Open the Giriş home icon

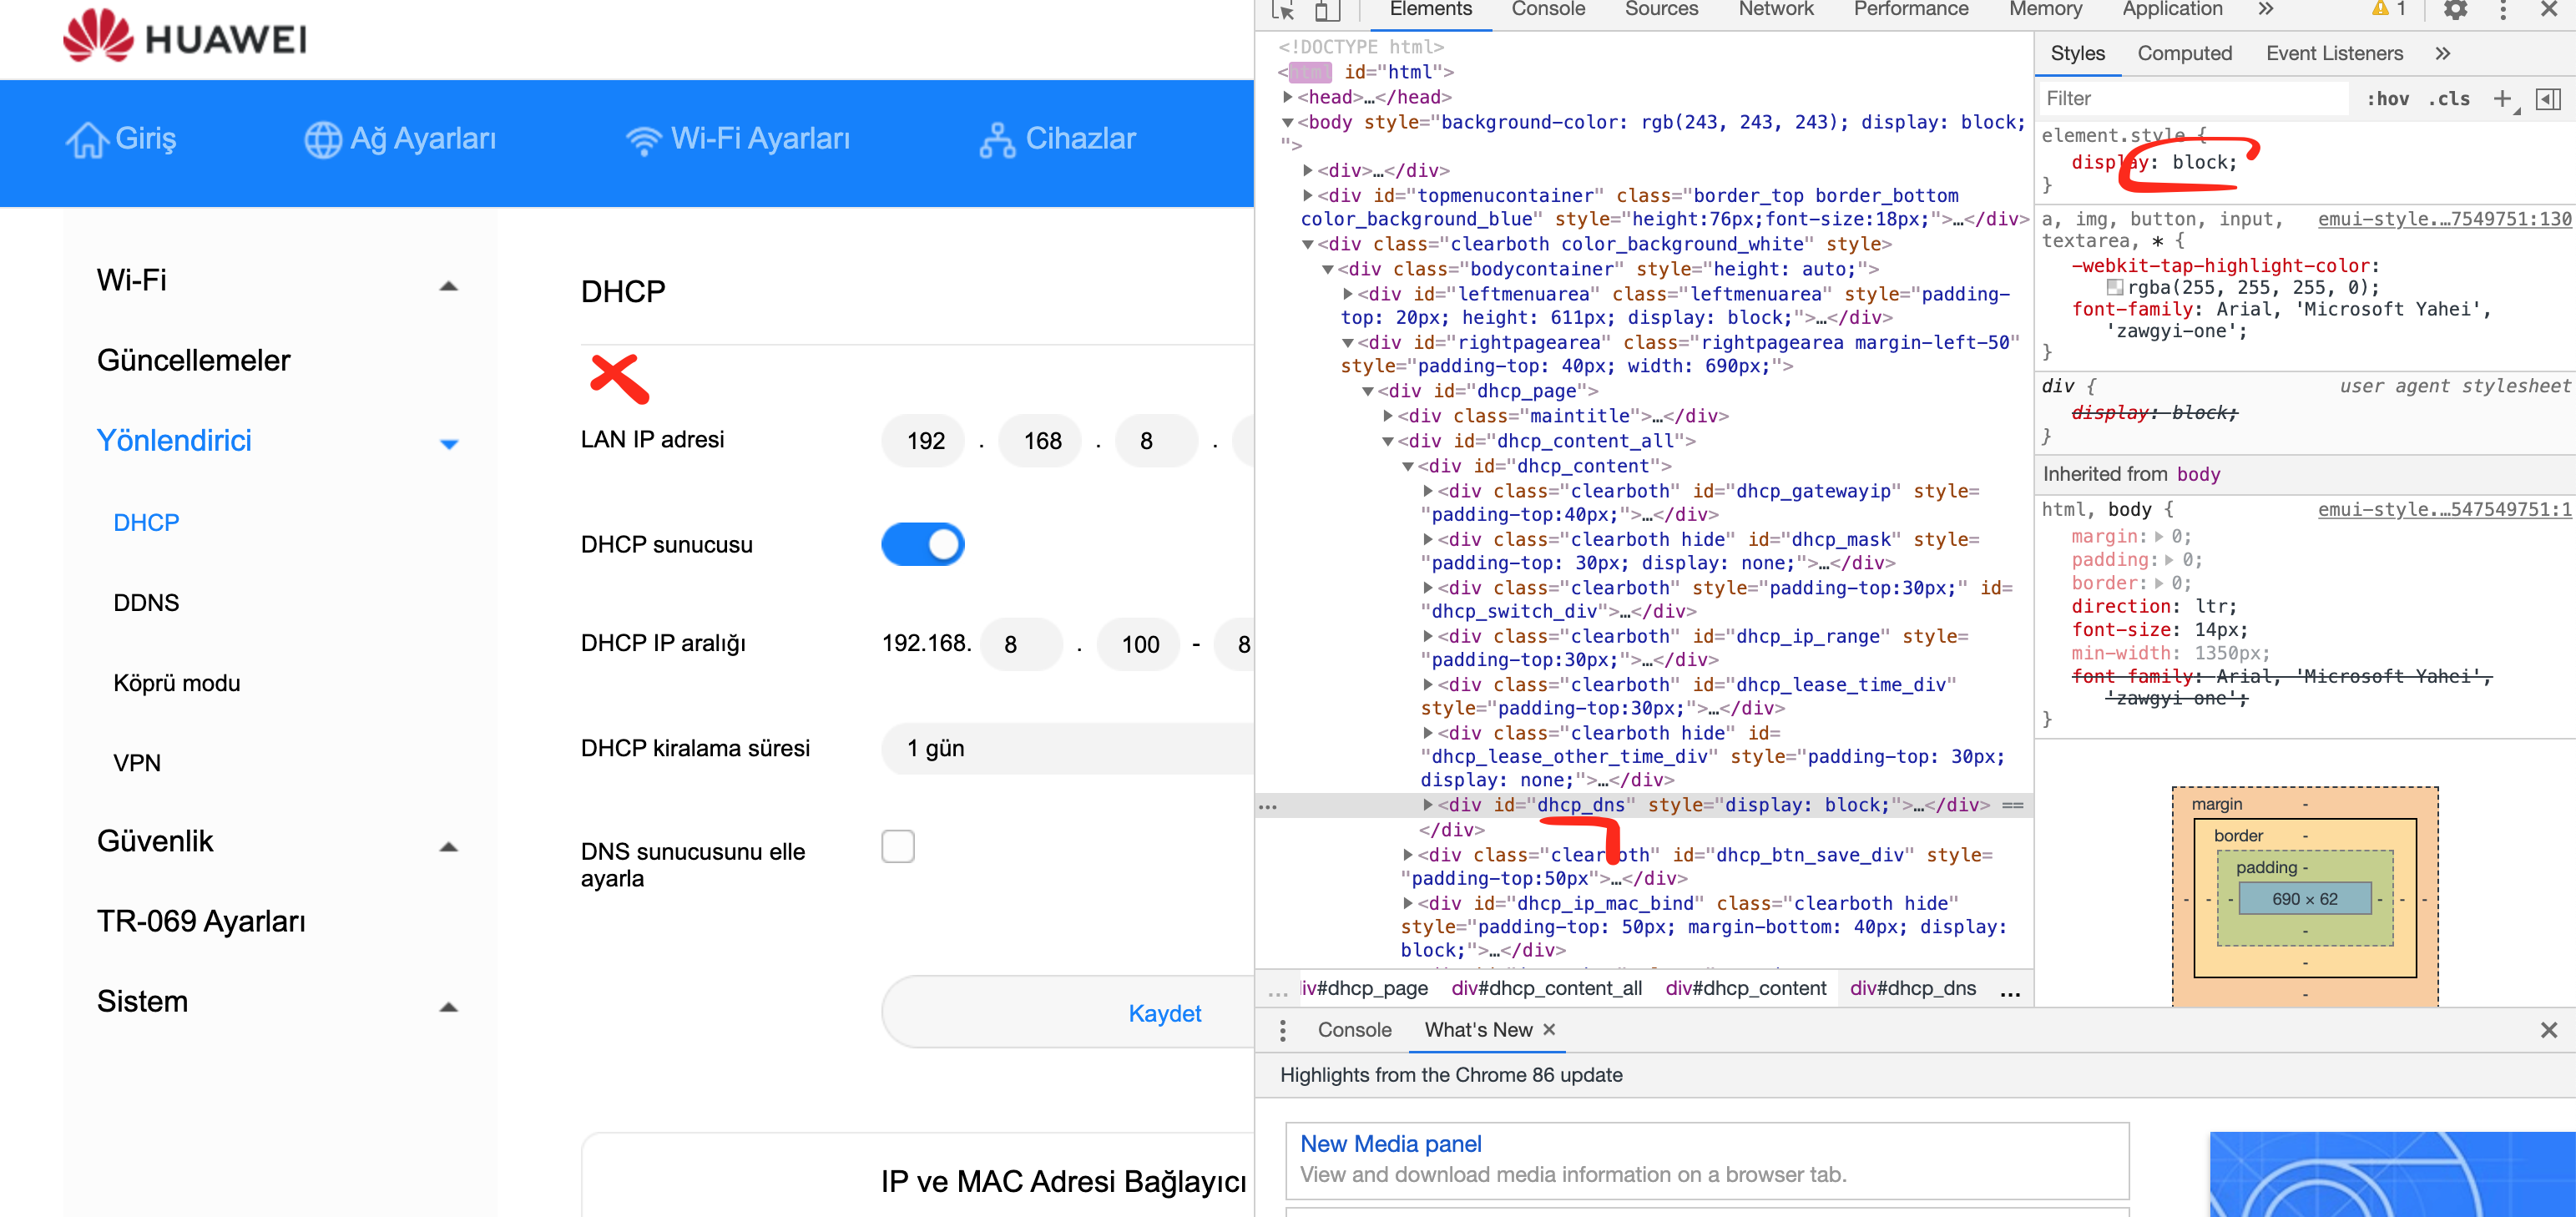87,139
